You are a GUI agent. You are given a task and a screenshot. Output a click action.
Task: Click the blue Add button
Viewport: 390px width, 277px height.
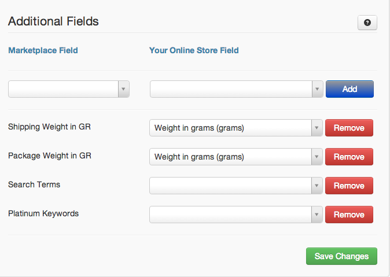(349, 89)
